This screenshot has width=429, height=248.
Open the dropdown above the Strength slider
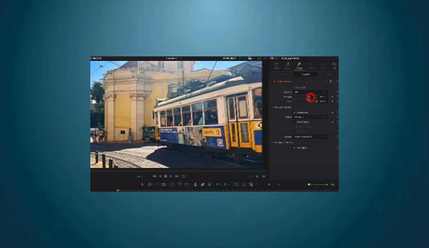coord(310,92)
